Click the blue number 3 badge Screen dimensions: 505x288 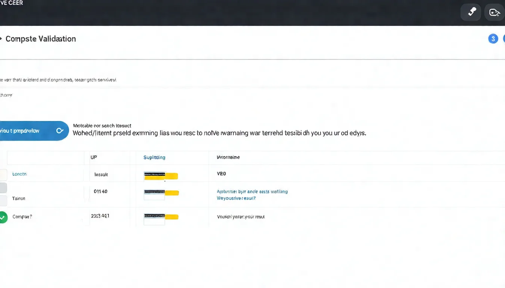(x=493, y=39)
